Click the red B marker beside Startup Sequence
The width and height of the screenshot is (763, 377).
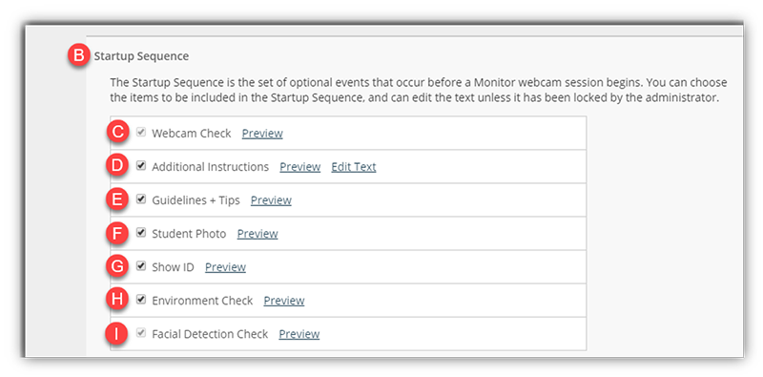click(x=78, y=56)
